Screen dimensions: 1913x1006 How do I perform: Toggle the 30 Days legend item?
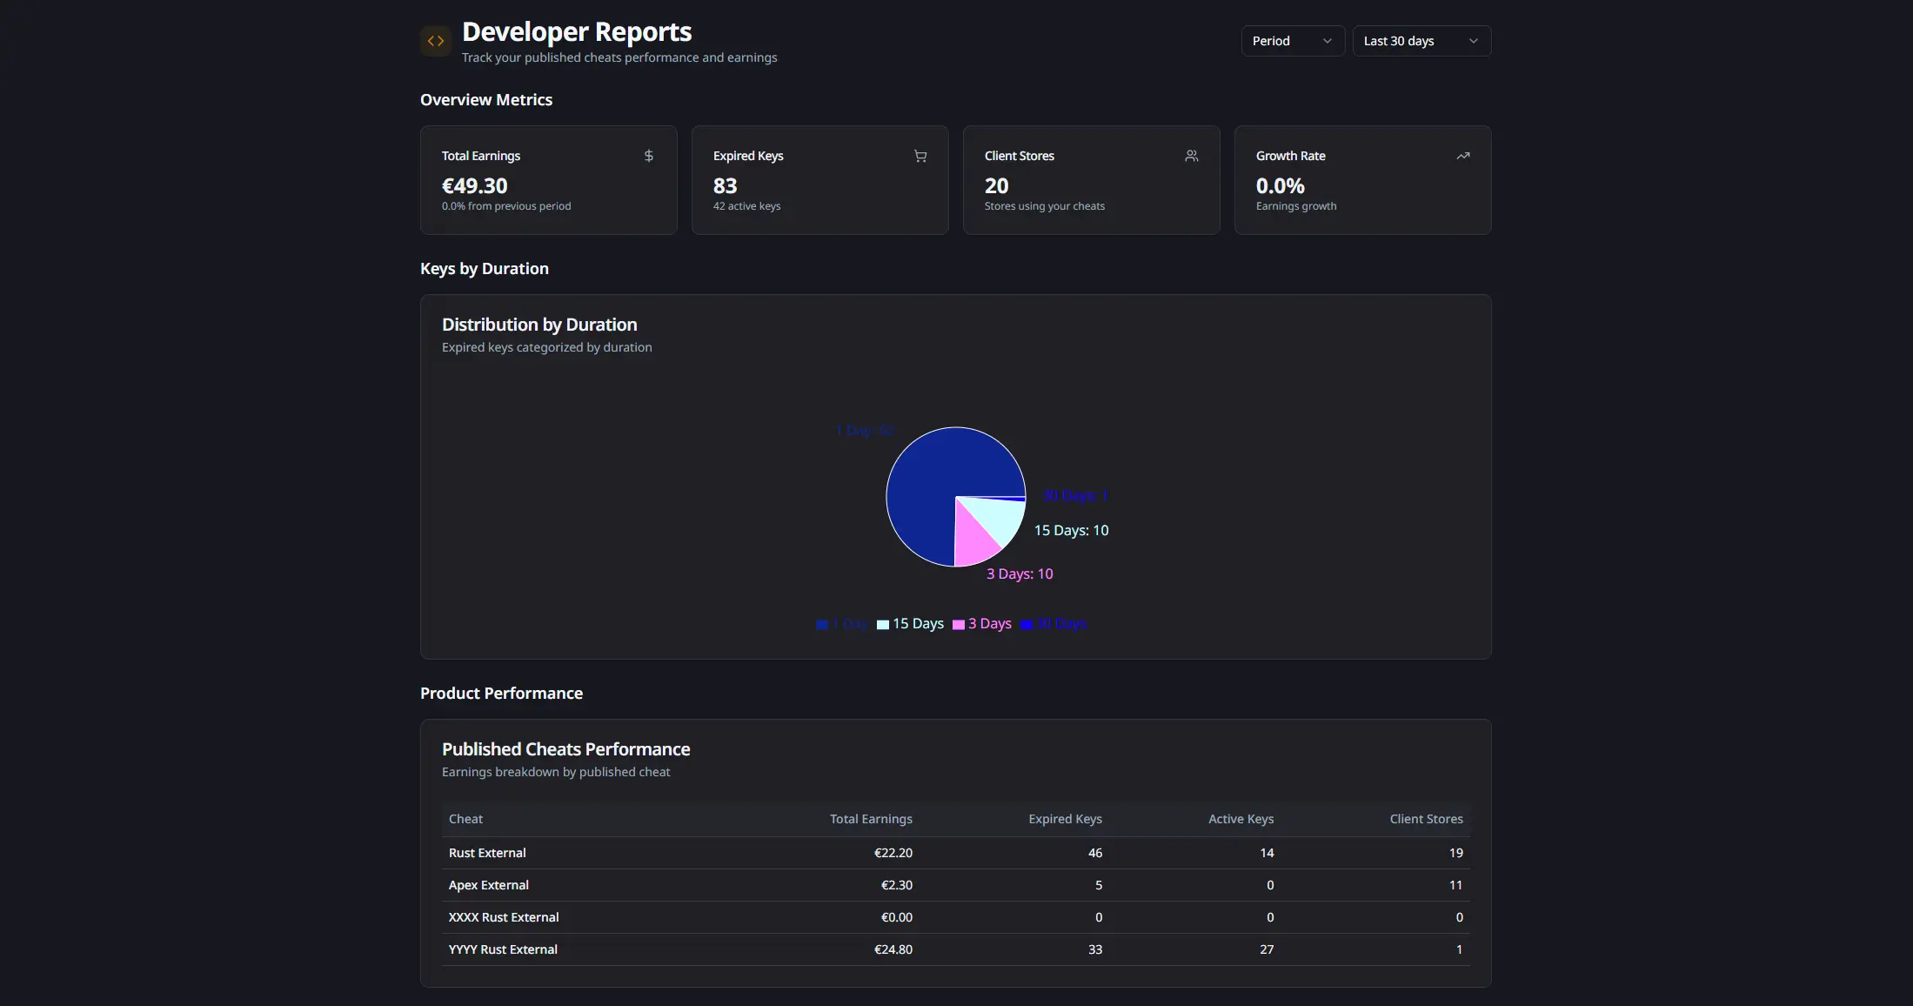[x=1053, y=624]
